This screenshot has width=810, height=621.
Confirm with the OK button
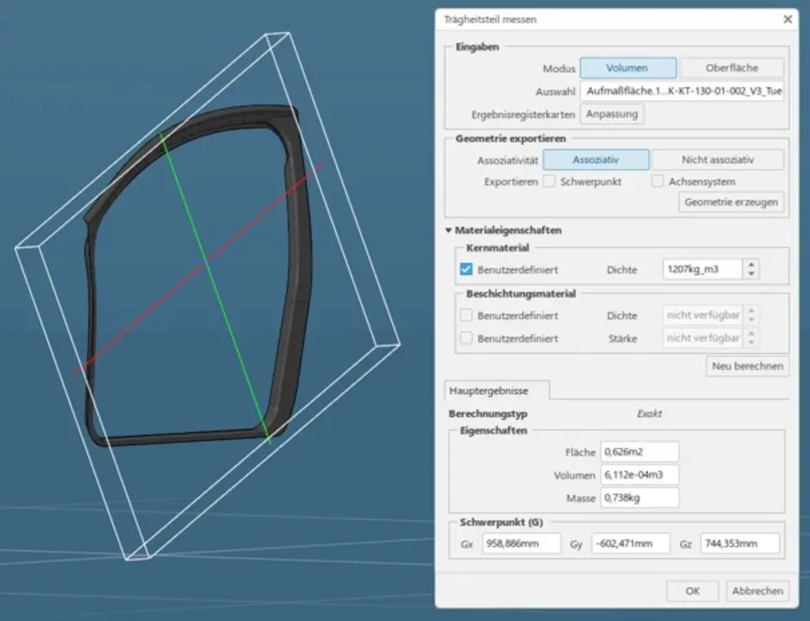coord(692,591)
